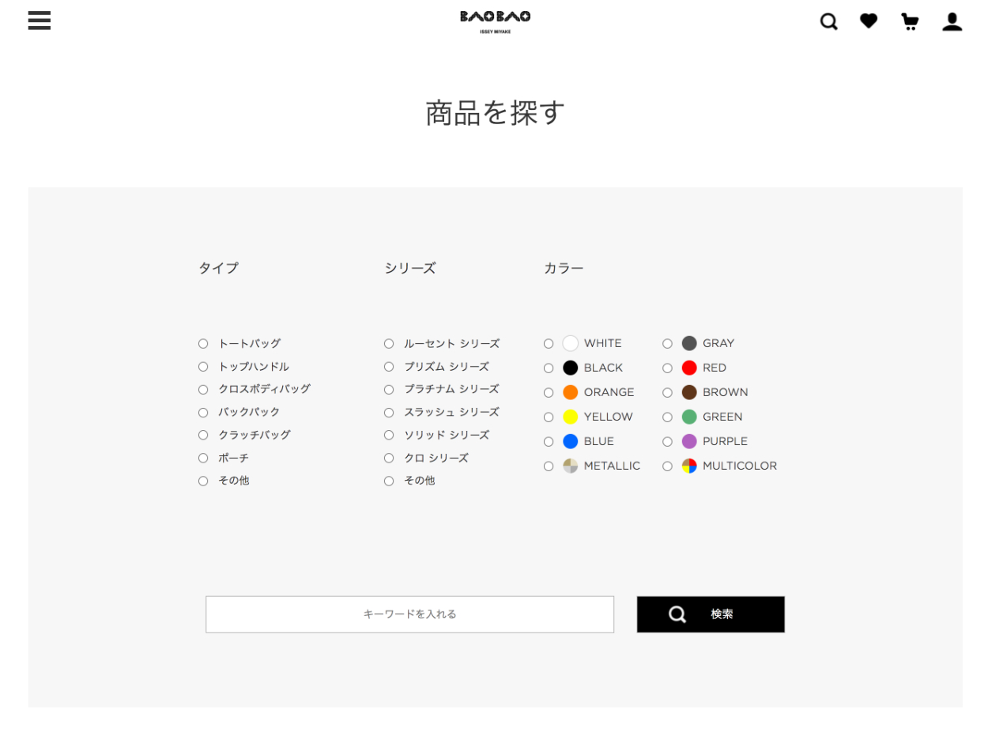Focus the キーワードを入れる keyword field
This screenshot has height=740, width=988.
coord(409,614)
